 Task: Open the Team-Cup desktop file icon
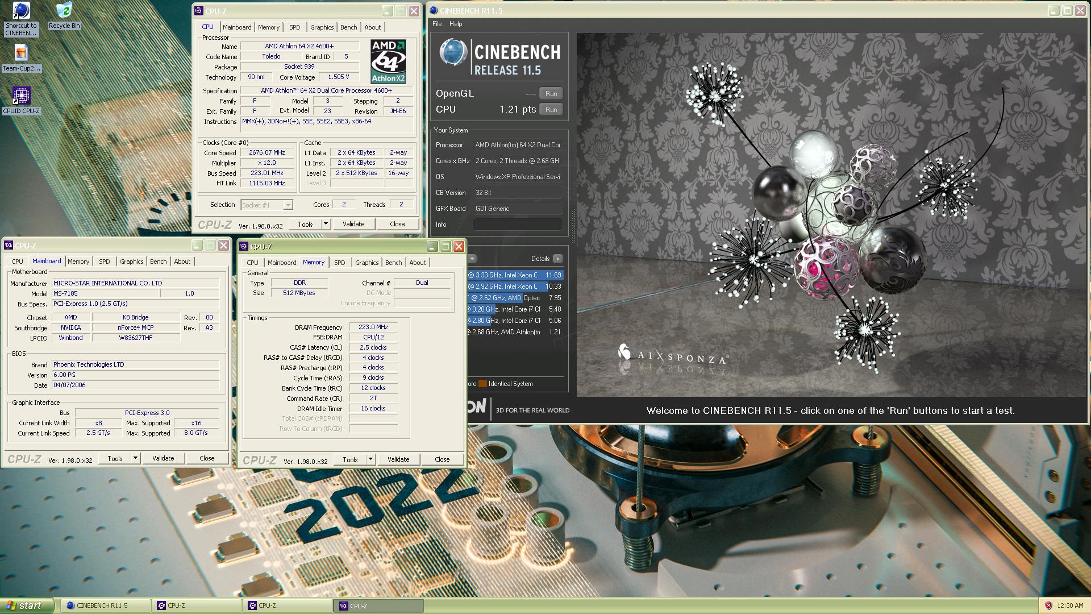click(x=21, y=59)
